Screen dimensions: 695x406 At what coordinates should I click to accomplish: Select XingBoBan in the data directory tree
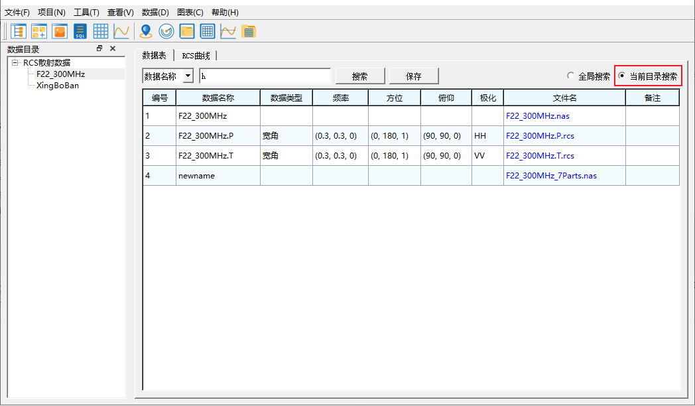click(58, 86)
